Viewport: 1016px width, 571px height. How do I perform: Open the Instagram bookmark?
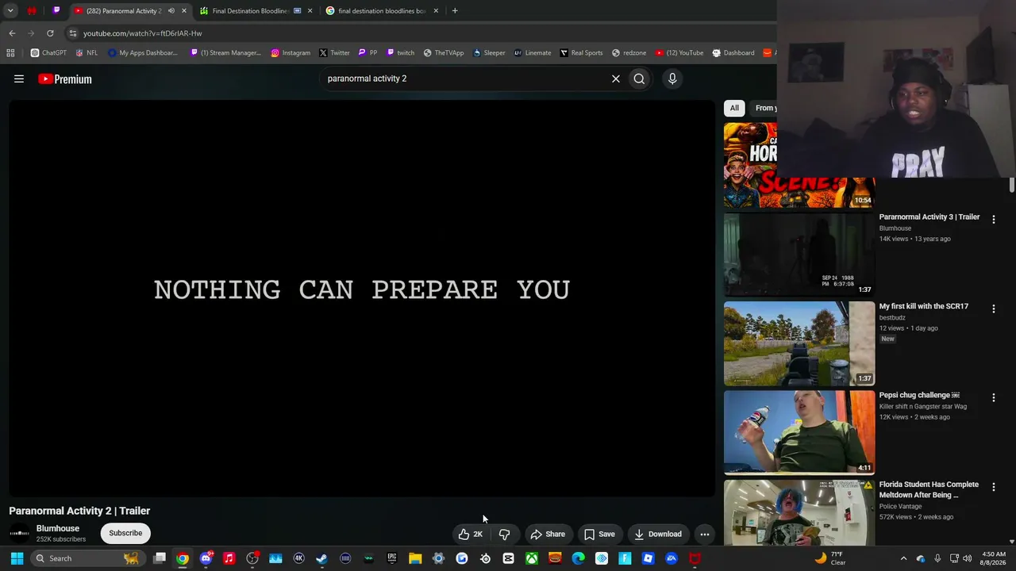pyautogui.click(x=291, y=53)
